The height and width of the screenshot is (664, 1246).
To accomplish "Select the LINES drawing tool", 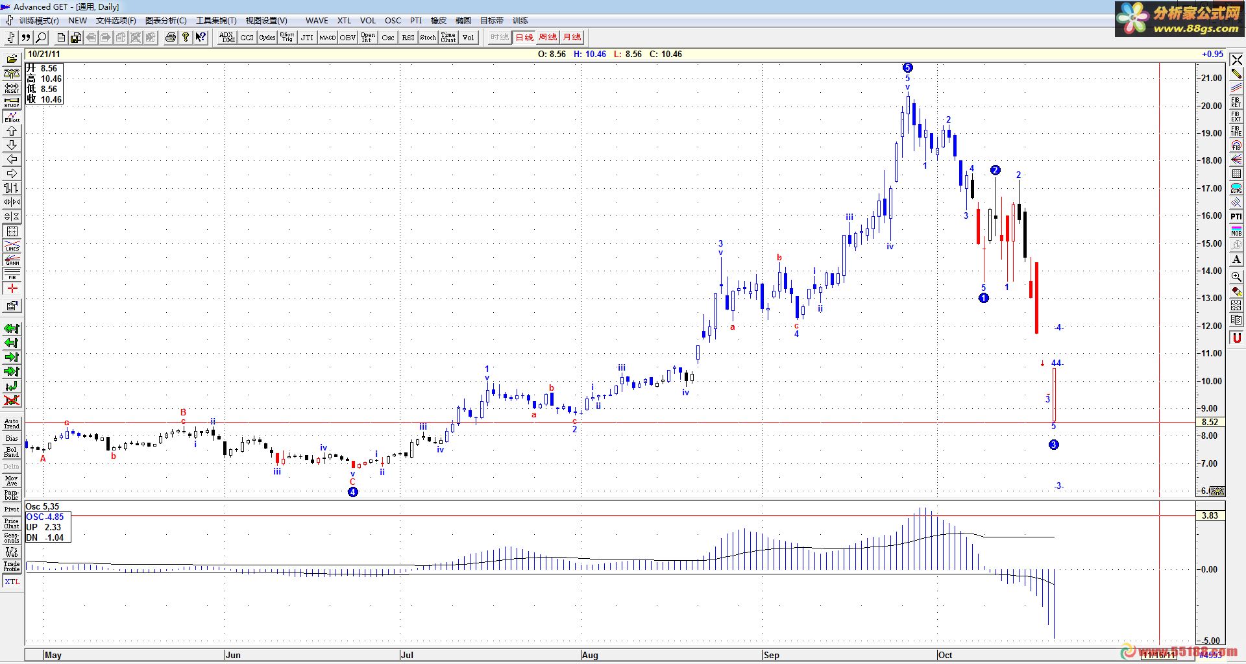I will (x=12, y=247).
